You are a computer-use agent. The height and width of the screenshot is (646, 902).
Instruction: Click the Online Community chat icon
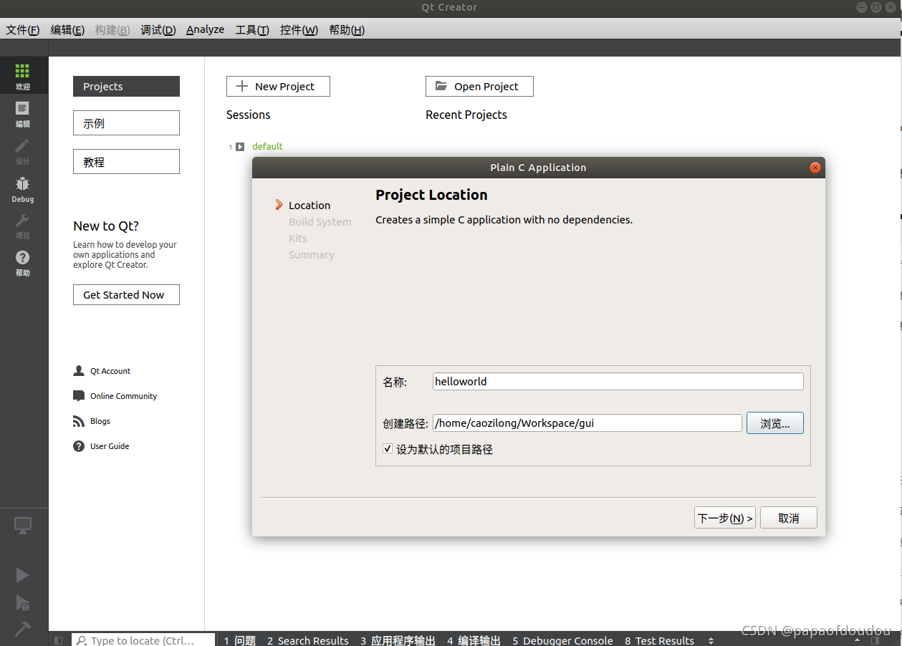[x=79, y=396]
